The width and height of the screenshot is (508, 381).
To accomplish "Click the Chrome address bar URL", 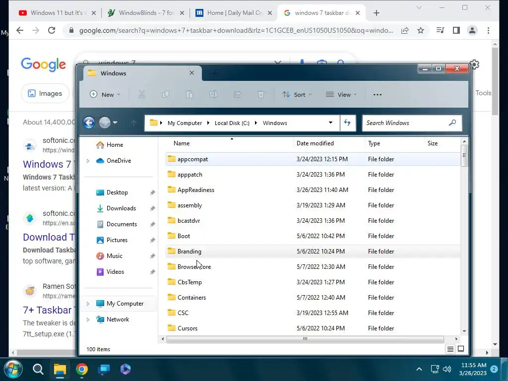I will (236, 30).
